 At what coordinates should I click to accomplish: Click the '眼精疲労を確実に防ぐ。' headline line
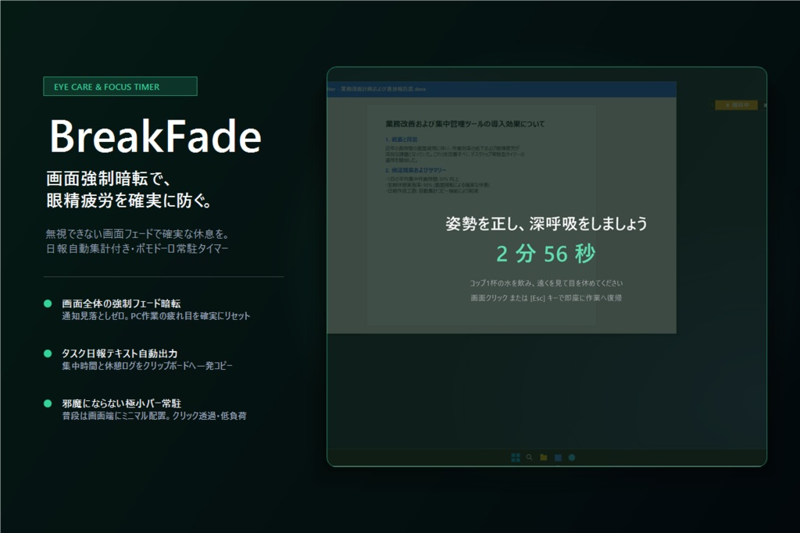129,201
